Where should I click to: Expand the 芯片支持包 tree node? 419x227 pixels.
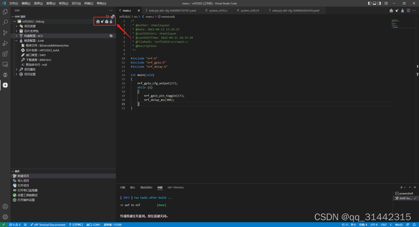17,31
